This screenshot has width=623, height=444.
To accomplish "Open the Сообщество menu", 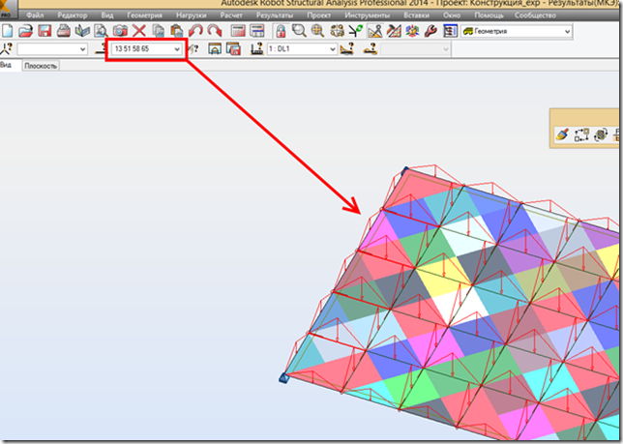I will coord(535,15).
